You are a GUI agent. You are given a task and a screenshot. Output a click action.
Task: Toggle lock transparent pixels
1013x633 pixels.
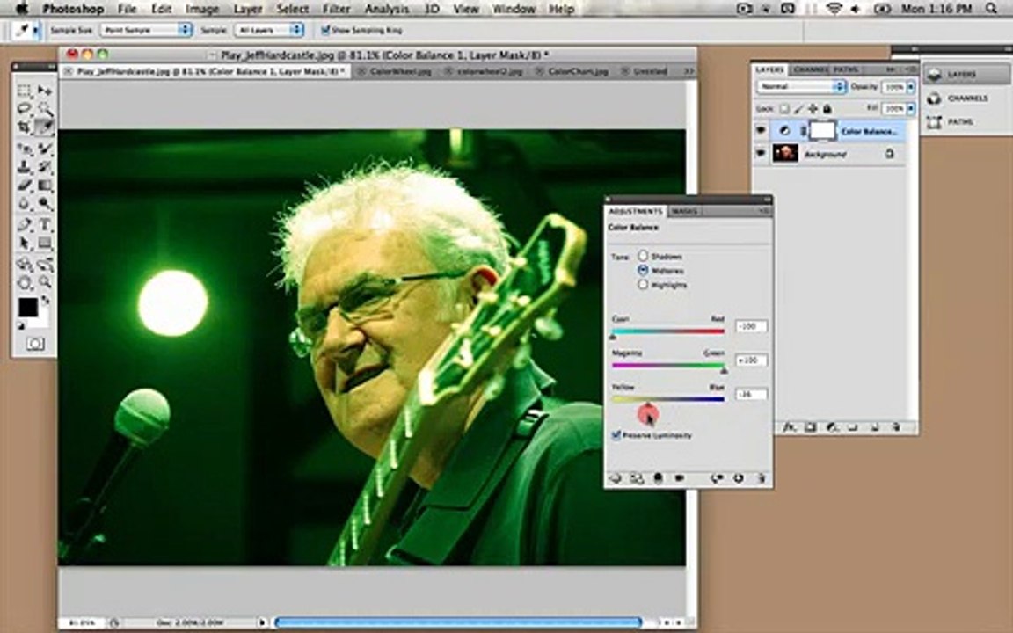point(784,108)
